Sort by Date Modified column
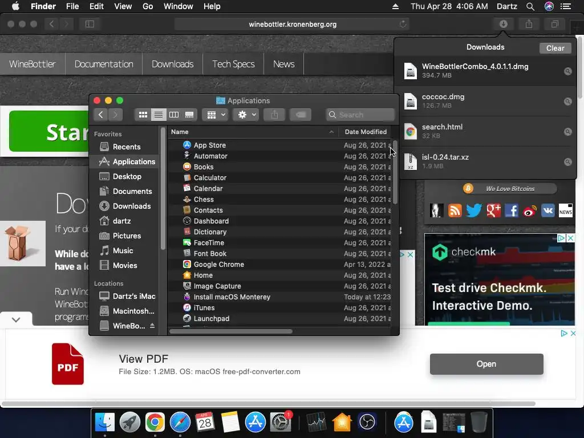This screenshot has width=584, height=438. 366,132
